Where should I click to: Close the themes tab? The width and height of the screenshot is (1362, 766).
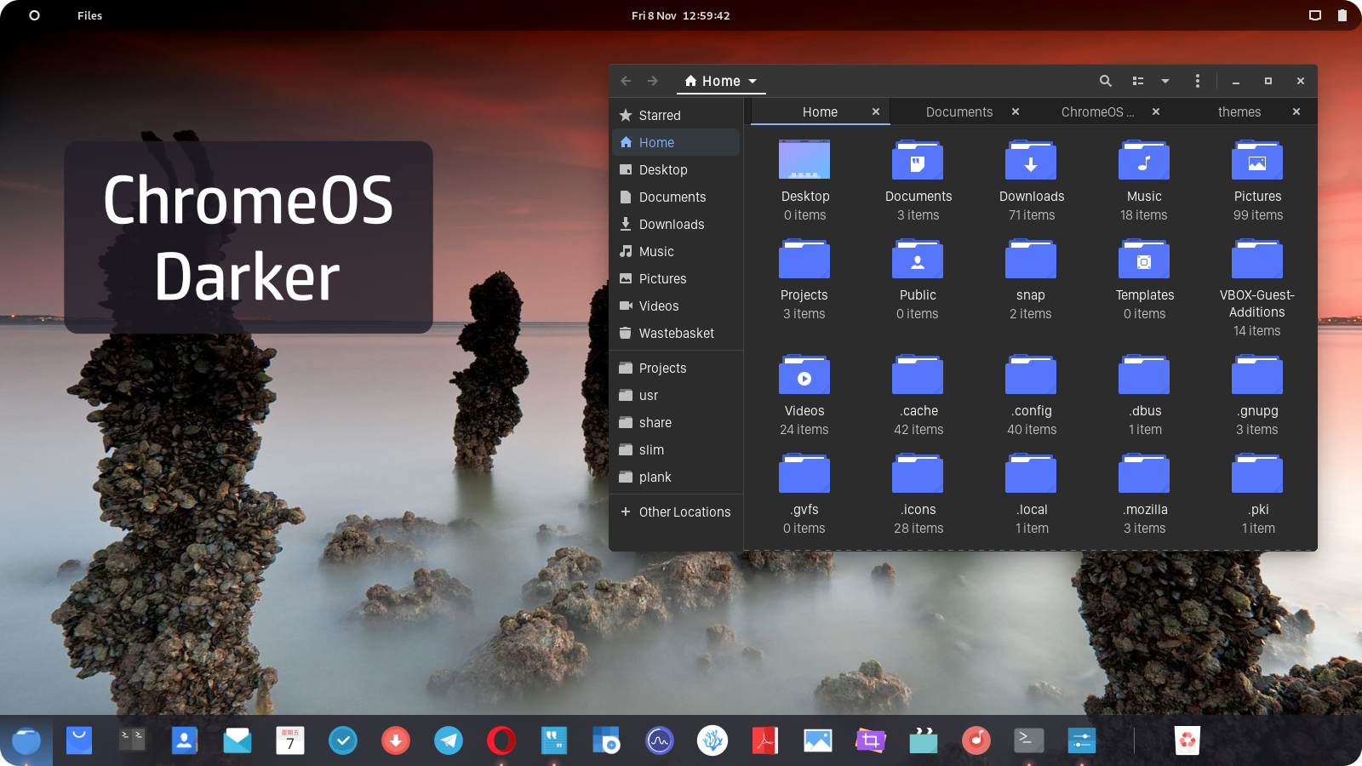point(1296,112)
